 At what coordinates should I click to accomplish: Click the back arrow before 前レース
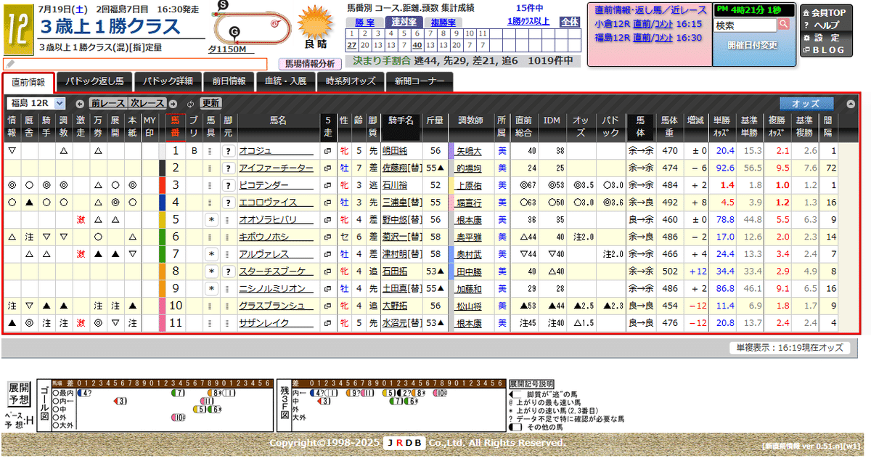click(80, 104)
